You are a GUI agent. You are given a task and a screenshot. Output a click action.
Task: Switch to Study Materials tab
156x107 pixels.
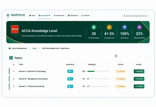pos(45,16)
